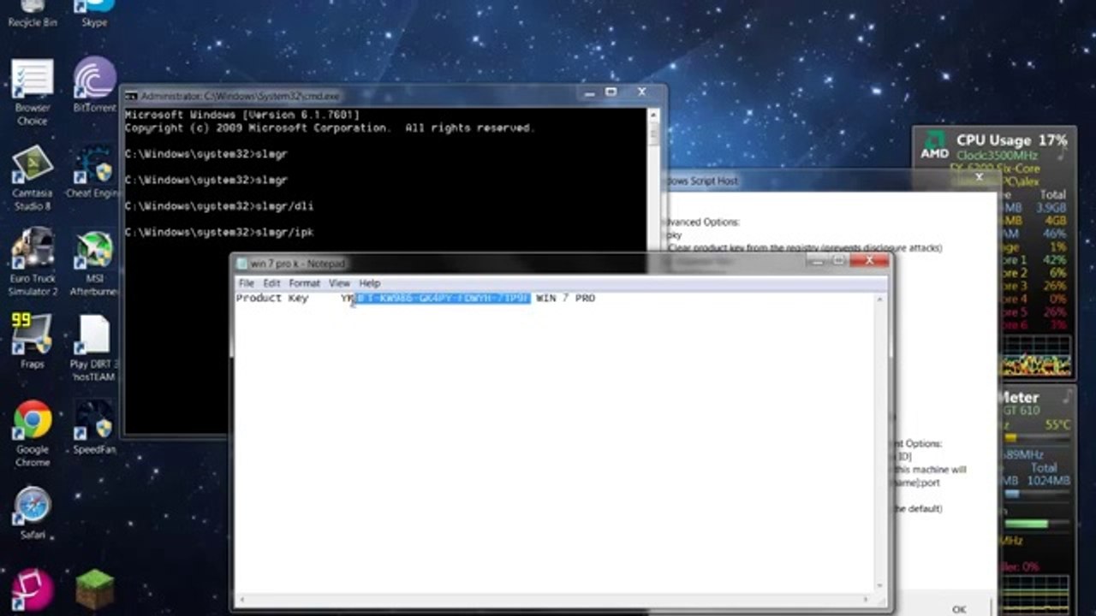The width and height of the screenshot is (1096, 616).
Task: Click the CPU usage graph in the gadget
Action: coord(1036,356)
